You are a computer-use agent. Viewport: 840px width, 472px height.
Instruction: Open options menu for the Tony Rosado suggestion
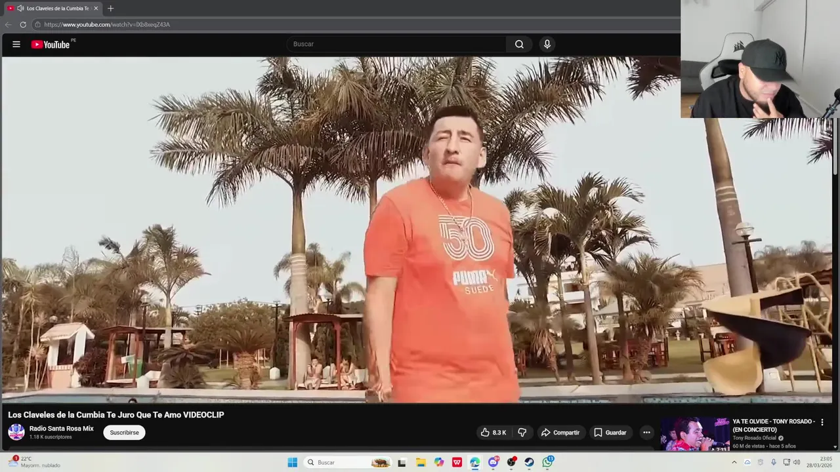pos(822,423)
